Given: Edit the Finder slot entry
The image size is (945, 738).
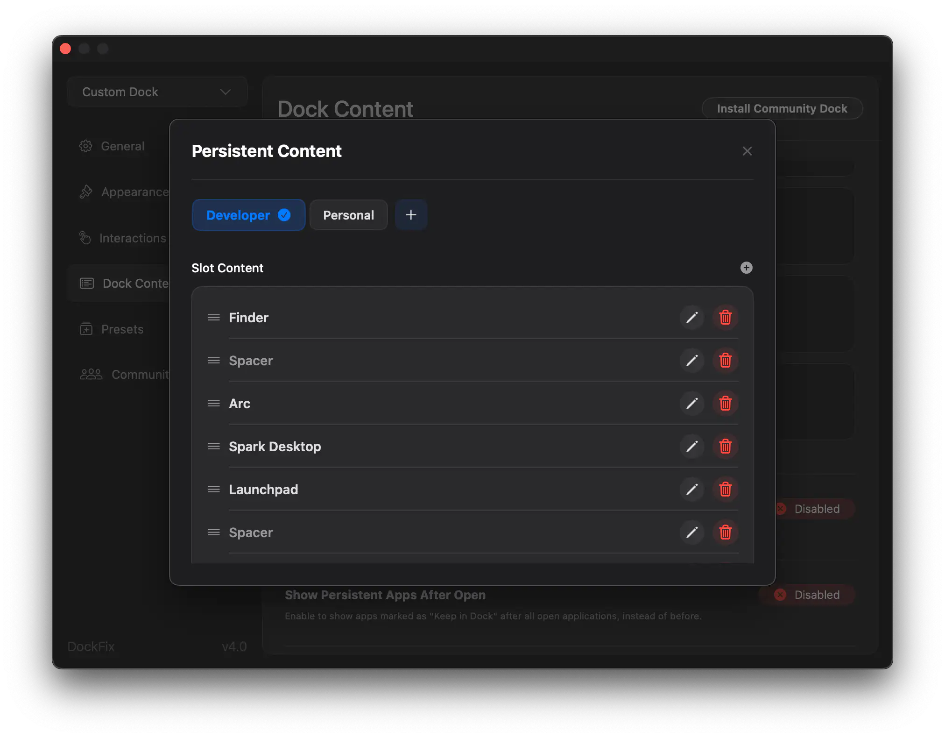Looking at the screenshot, I should click(x=692, y=317).
